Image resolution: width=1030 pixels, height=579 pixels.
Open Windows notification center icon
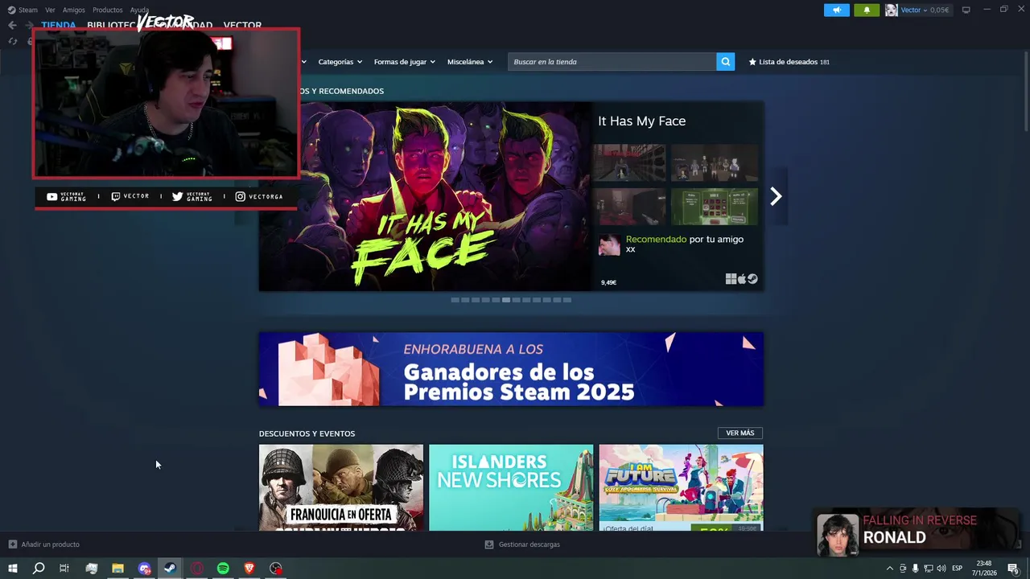pos(1013,569)
